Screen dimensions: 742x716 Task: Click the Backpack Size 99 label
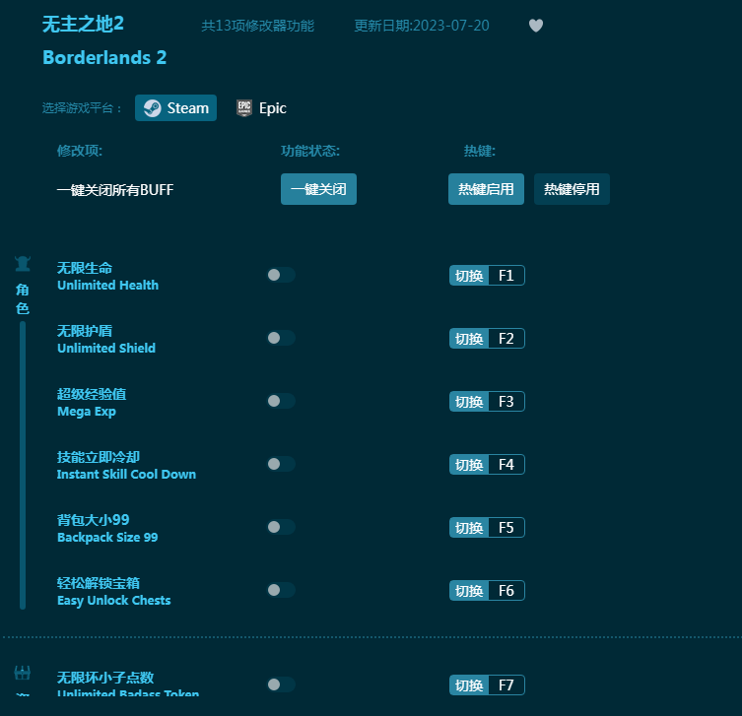tap(107, 537)
